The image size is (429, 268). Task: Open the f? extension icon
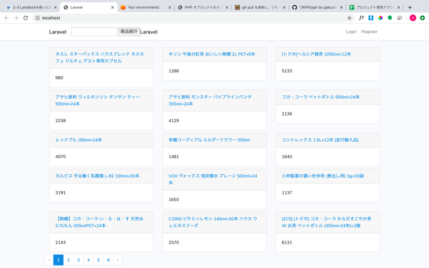point(362,18)
